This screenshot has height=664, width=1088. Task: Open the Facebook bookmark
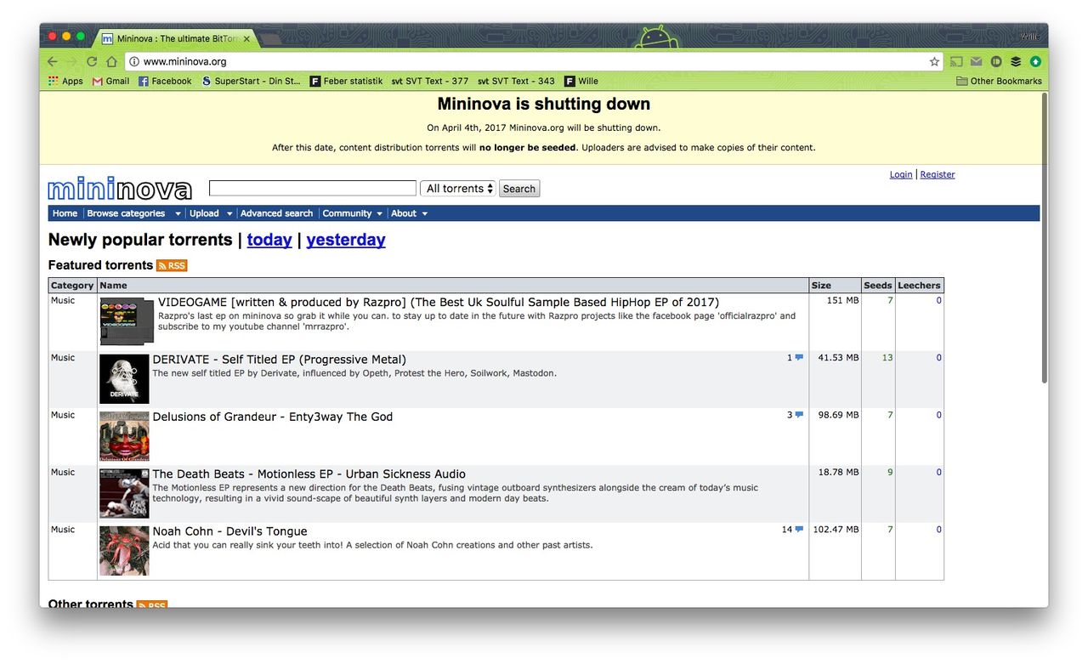[165, 81]
